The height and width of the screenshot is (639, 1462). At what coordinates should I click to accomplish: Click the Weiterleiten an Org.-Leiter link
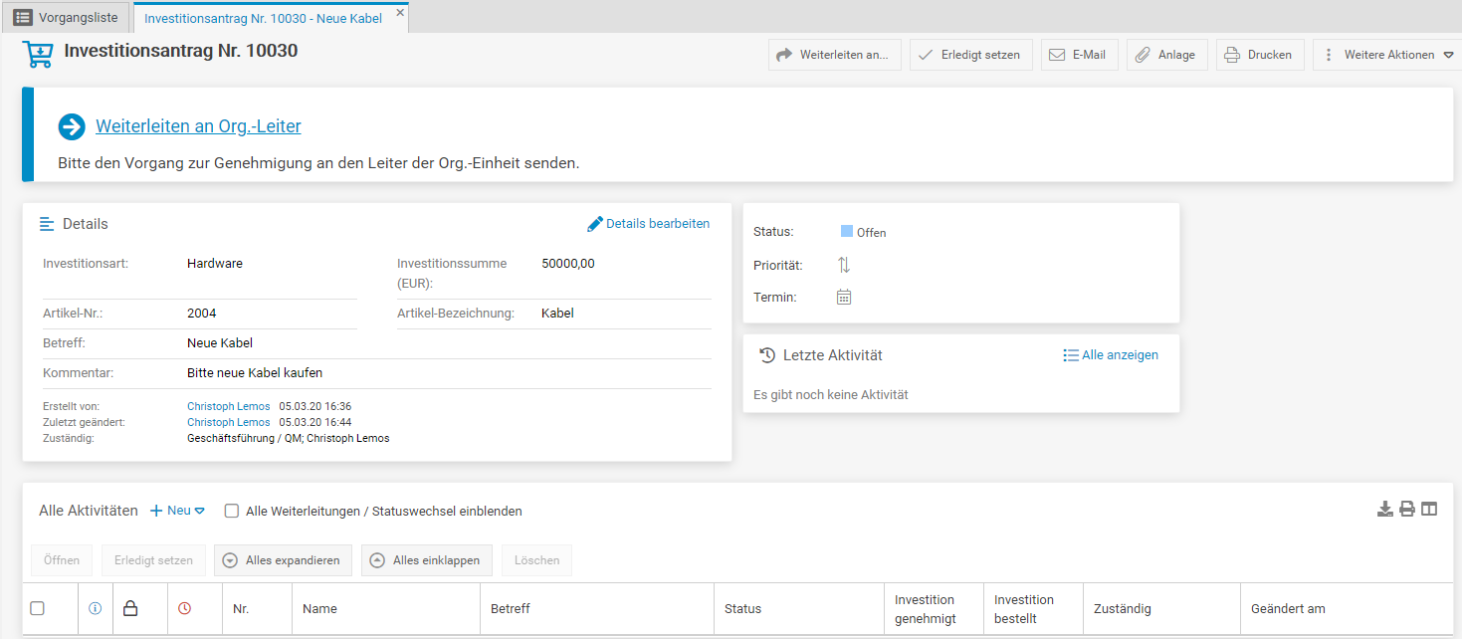(x=198, y=126)
